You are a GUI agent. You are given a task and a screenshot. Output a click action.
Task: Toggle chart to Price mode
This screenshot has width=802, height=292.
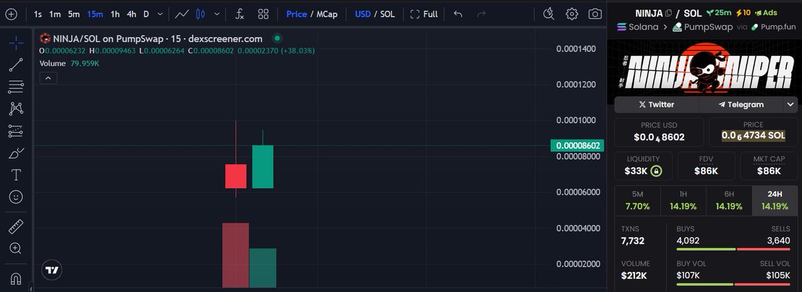[297, 13]
